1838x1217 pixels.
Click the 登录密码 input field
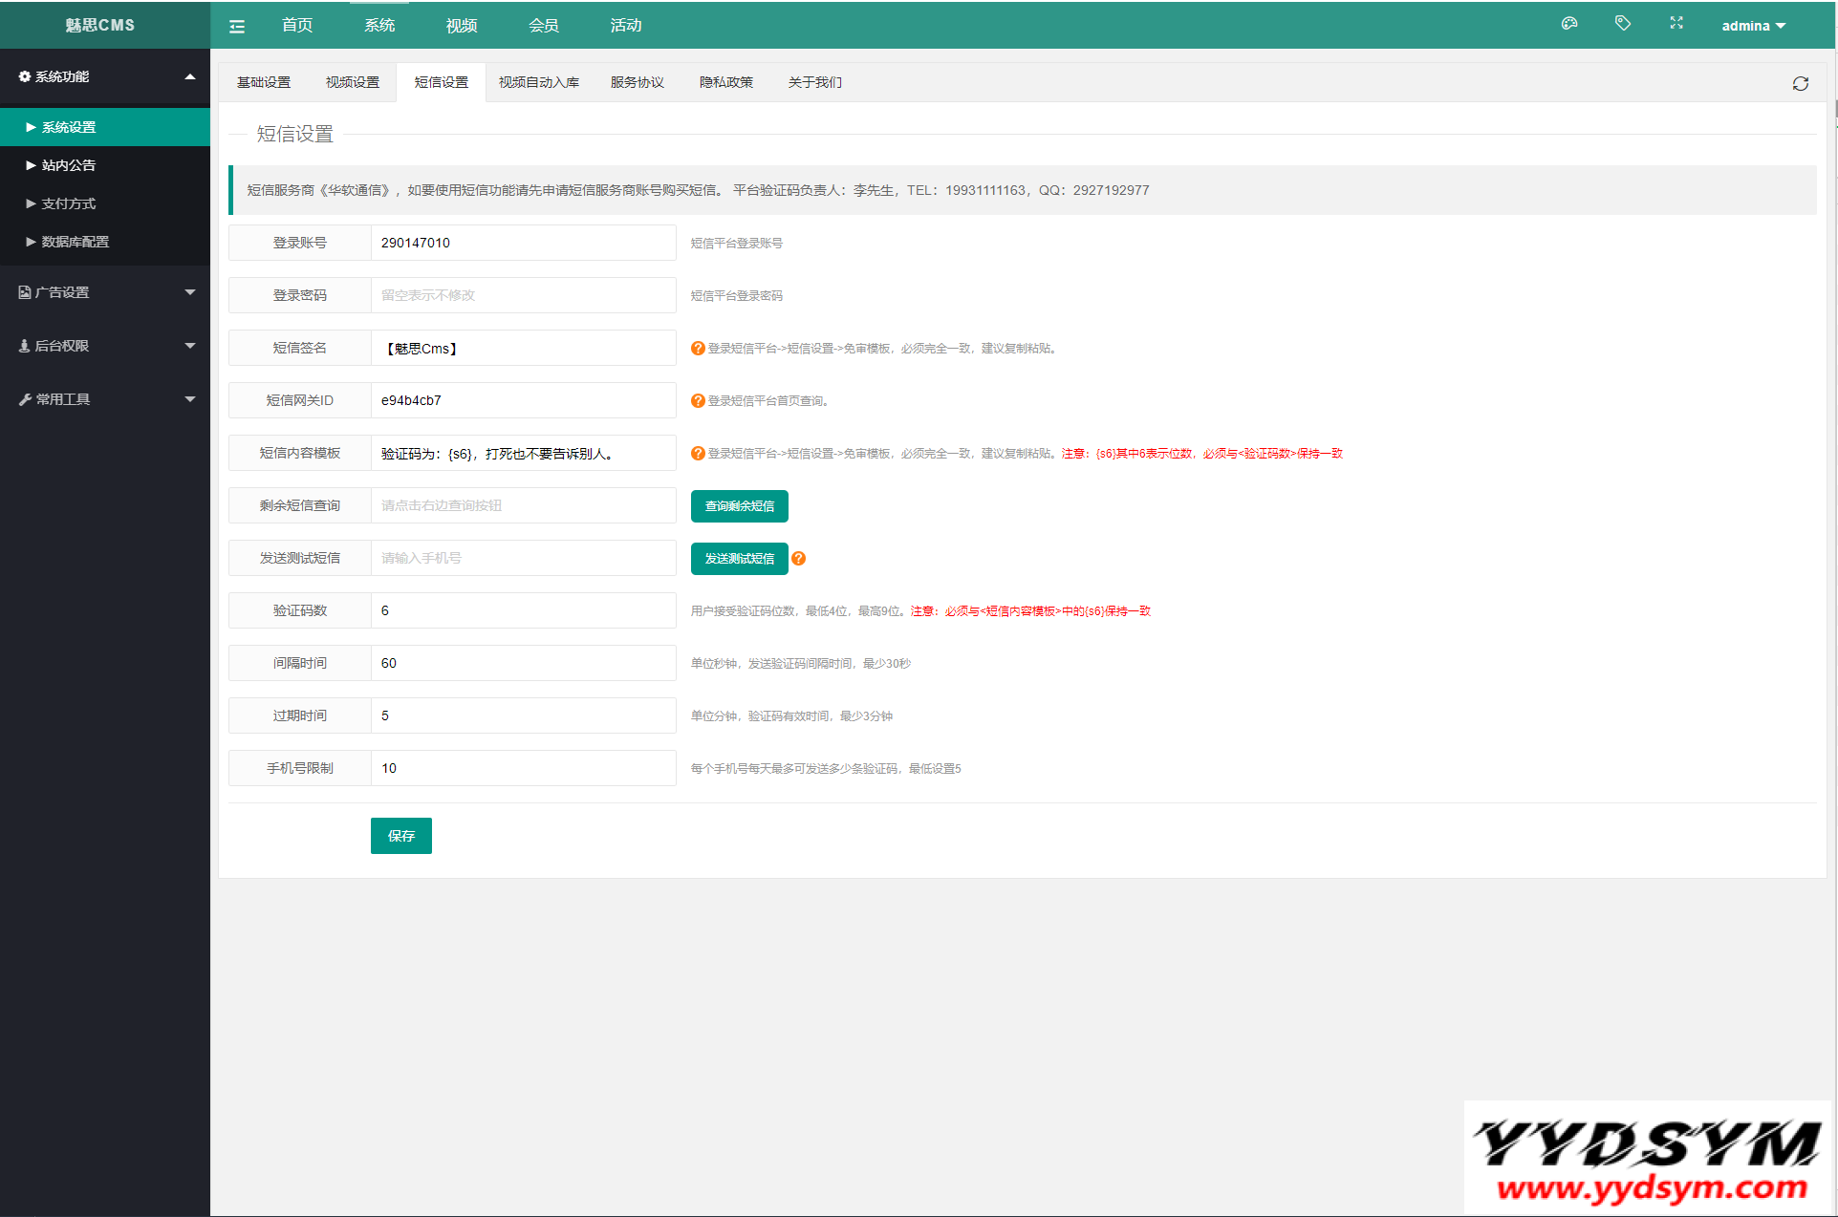pos(523,295)
